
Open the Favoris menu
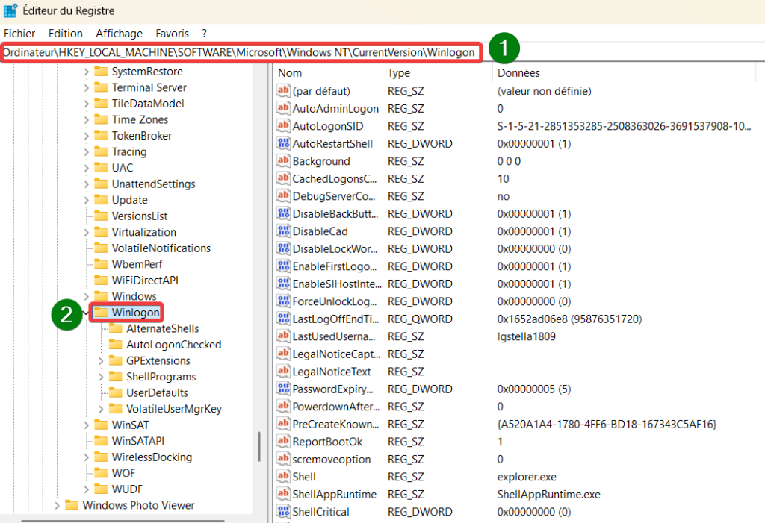coord(173,33)
